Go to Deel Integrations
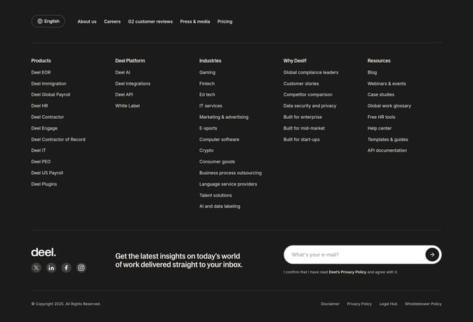Screen dimensions: 473x322 132,84
